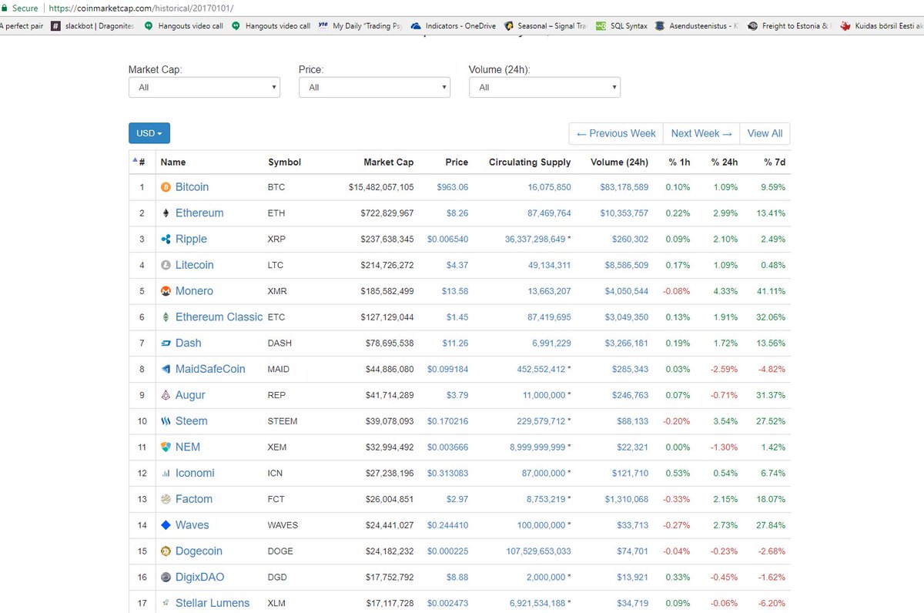Viewport: 924px width, 613px height.
Task: Sort by the Volume (24h) column header
Action: point(619,162)
